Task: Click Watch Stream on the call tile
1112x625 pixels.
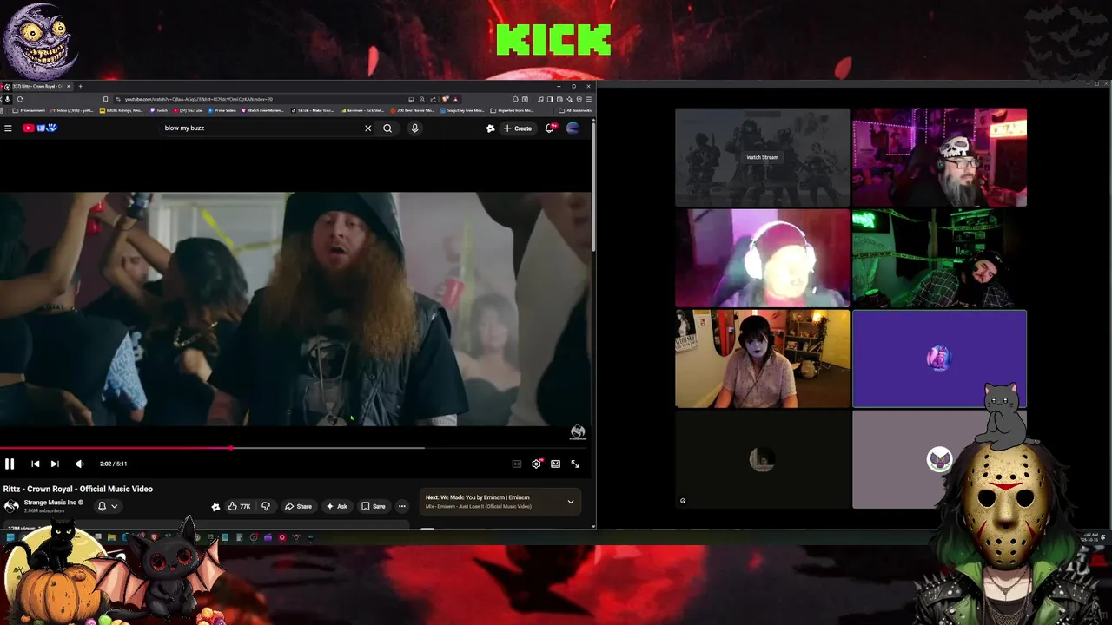Action: 762,157
